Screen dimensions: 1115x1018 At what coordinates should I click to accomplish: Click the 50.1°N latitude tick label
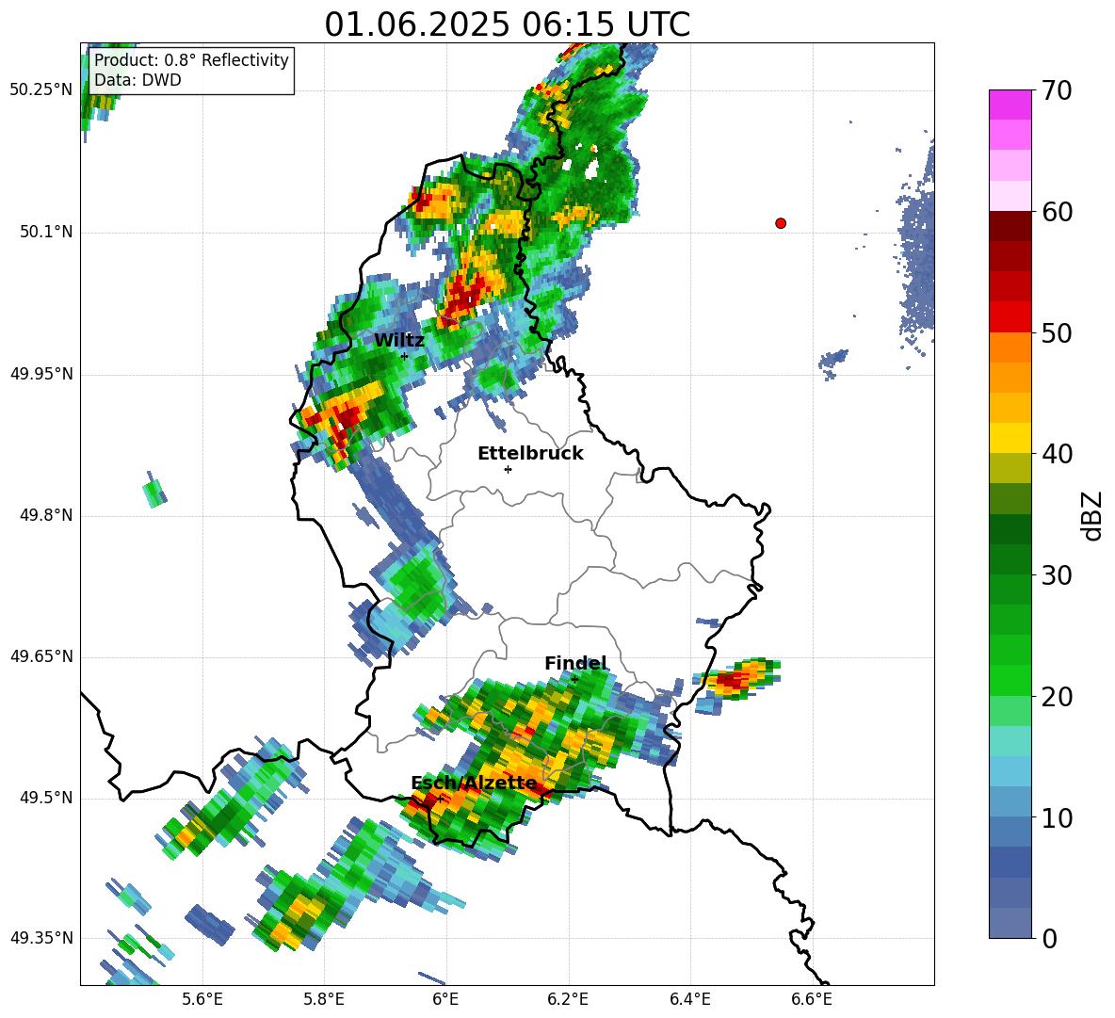coord(46,233)
